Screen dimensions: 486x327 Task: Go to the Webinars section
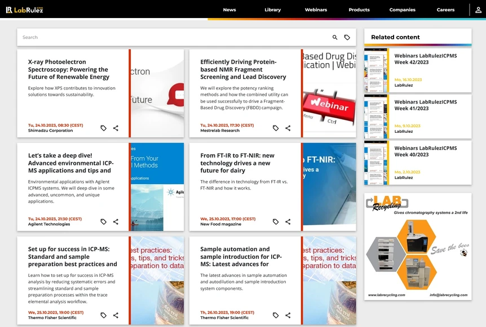(x=316, y=10)
